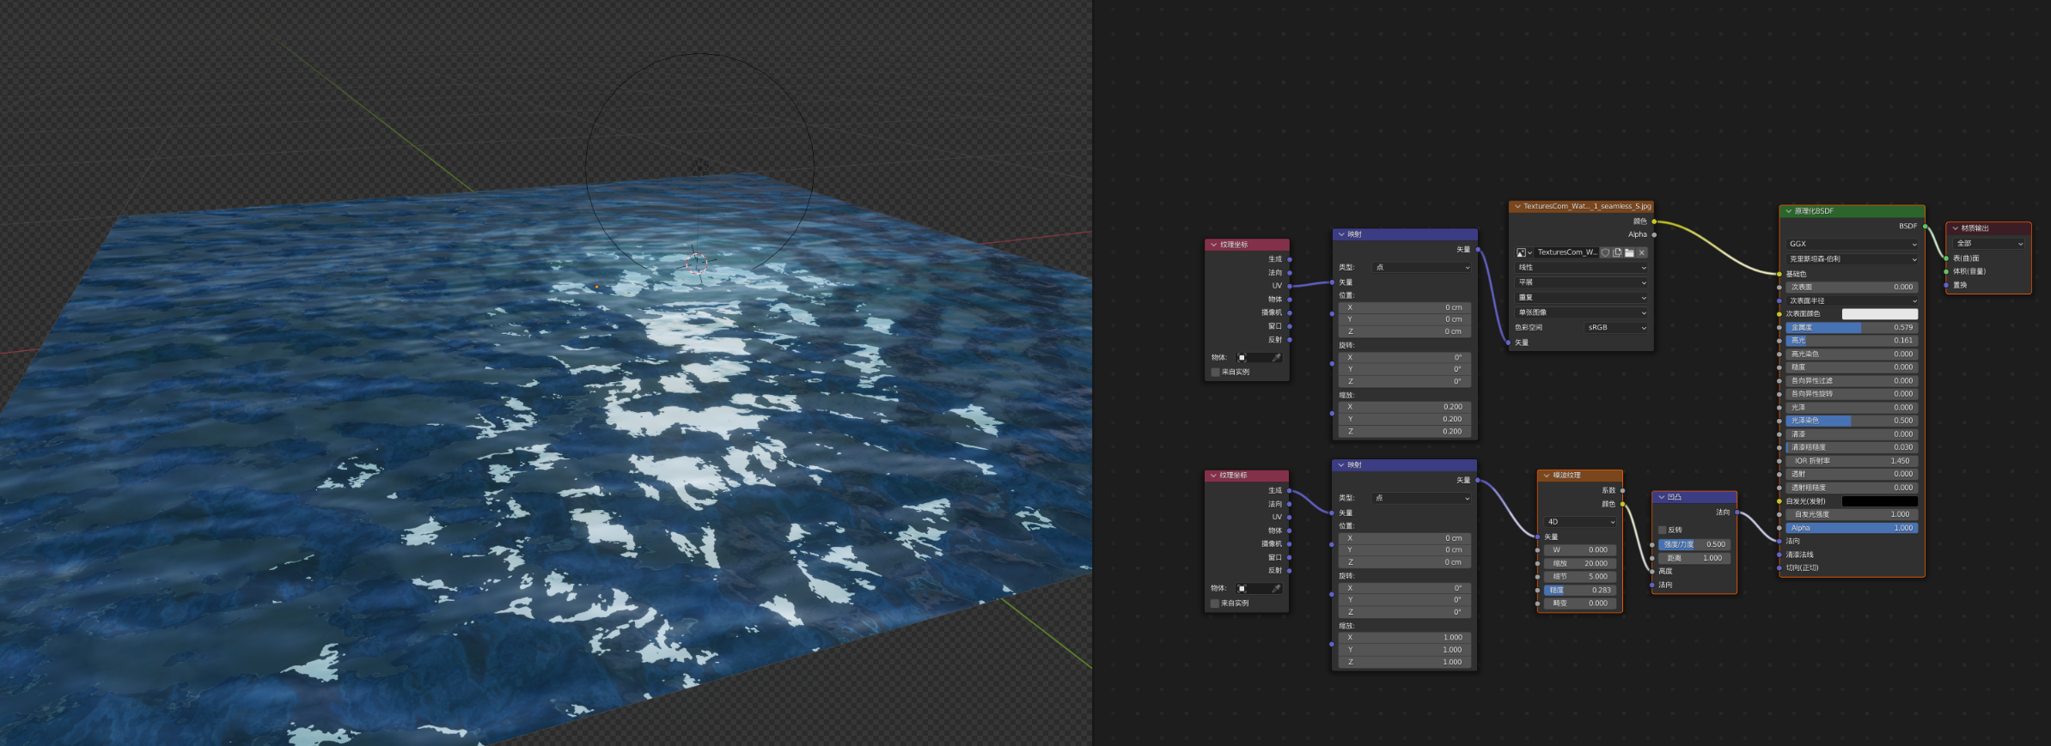Click eyedropper in lower 纹理坐标 node

1277,588
